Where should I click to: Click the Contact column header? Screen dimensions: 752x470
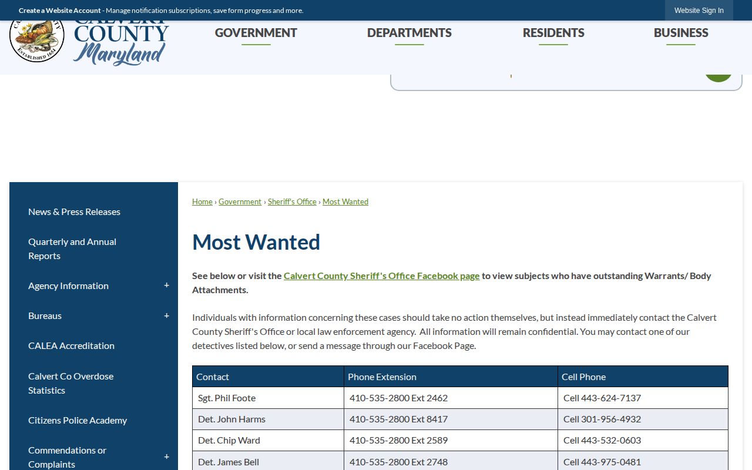click(x=268, y=377)
